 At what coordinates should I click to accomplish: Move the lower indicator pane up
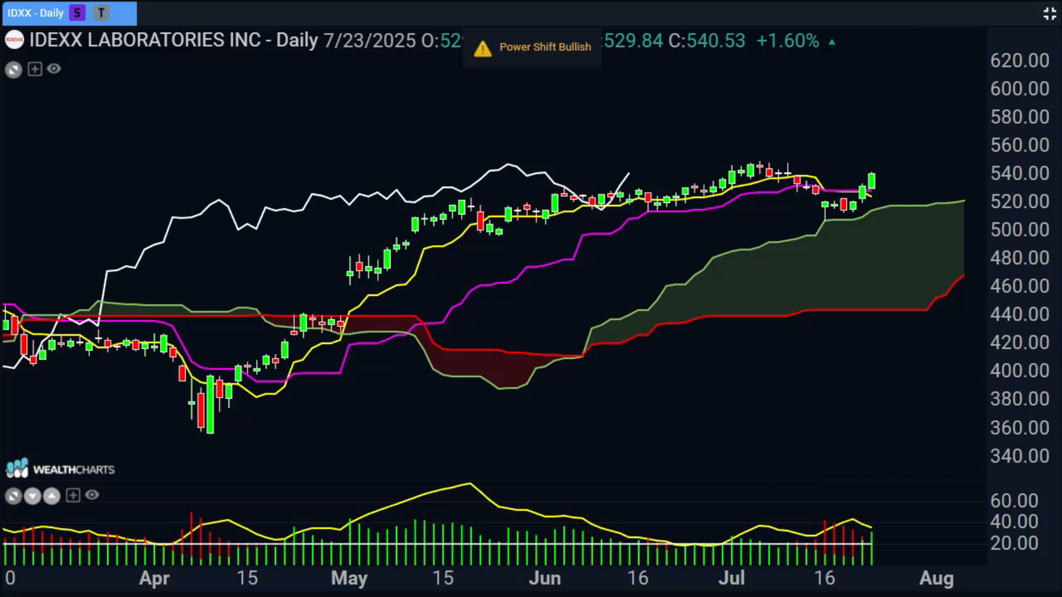pos(51,496)
